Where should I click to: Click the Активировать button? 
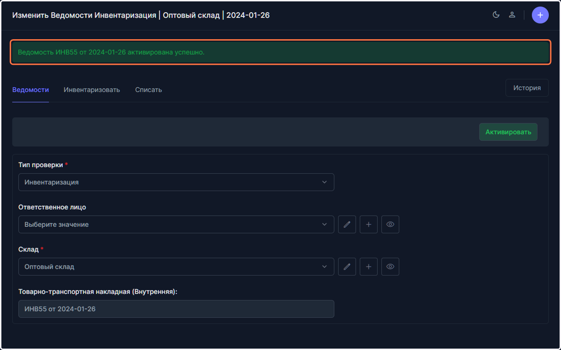(x=508, y=132)
